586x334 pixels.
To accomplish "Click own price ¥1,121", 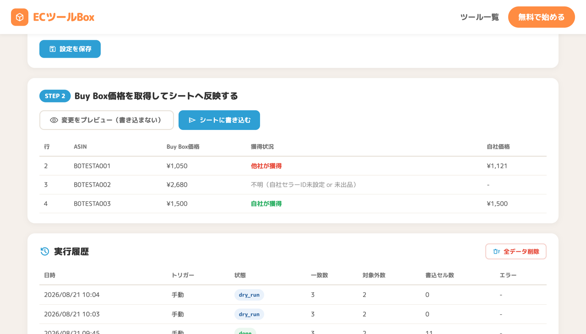I will coord(497,166).
